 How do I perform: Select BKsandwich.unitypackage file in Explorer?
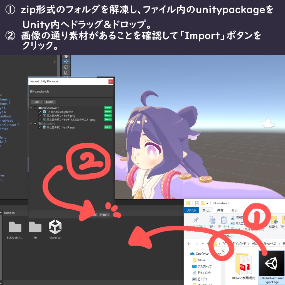click(x=272, y=267)
